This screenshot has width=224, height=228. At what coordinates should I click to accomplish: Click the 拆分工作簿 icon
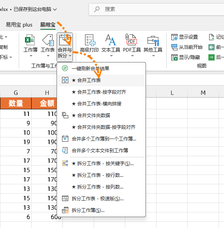click(65, 210)
